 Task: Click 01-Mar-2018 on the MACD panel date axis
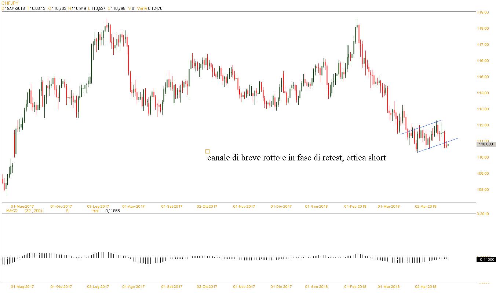[x=389, y=287]
